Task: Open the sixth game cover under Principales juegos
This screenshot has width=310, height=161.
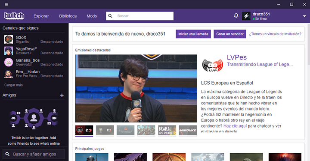Action: point(285,157)
